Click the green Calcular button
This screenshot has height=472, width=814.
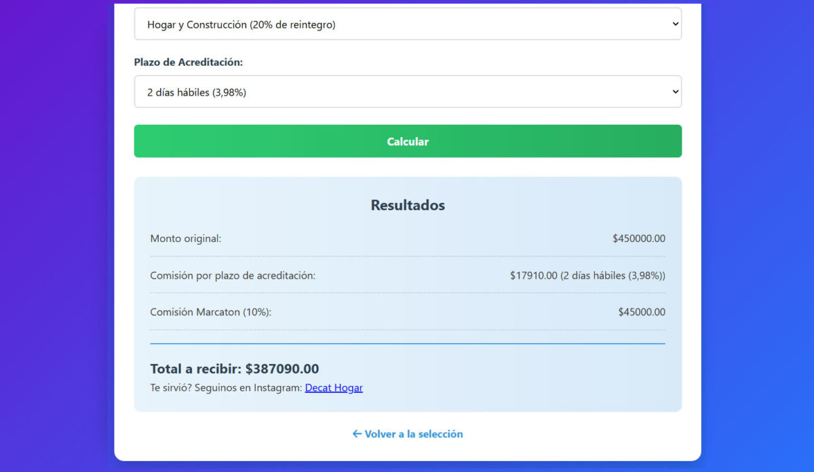point(408,141)
